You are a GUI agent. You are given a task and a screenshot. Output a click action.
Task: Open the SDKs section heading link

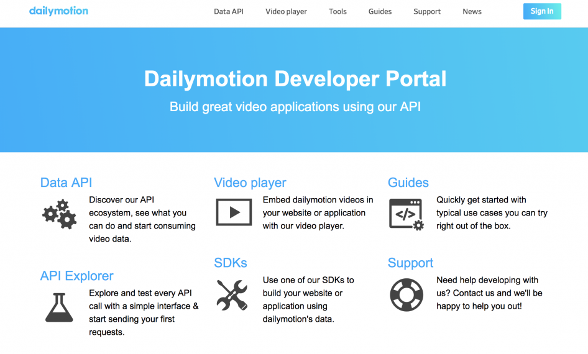click(x=230, y=263)
